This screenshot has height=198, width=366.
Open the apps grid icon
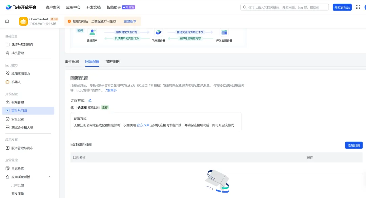pos(358,7)
